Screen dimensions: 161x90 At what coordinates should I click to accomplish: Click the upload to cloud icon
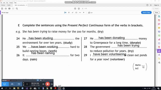(x=6, y=8)
